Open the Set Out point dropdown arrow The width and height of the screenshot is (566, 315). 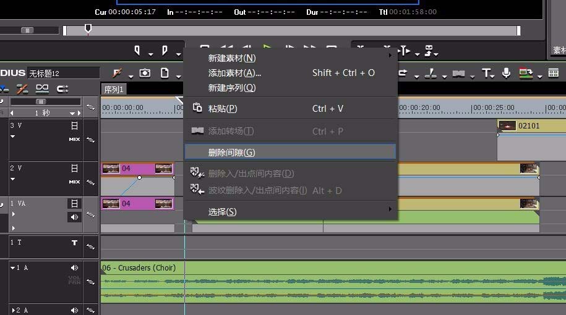[178, 54]
